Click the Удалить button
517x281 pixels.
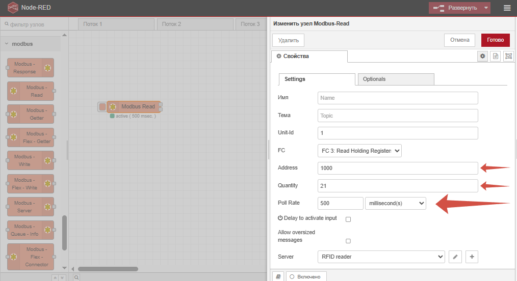pyautogui.click(x=289, y=40)
